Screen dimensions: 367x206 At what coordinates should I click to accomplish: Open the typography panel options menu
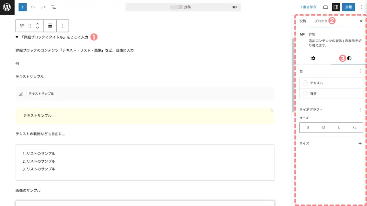360,110
